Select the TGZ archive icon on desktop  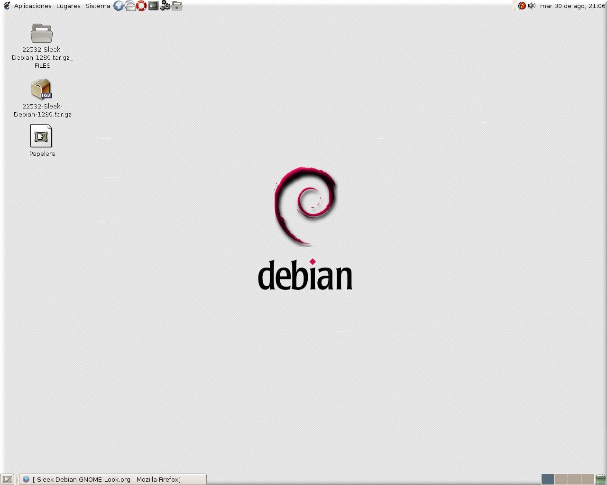(42, 89)
